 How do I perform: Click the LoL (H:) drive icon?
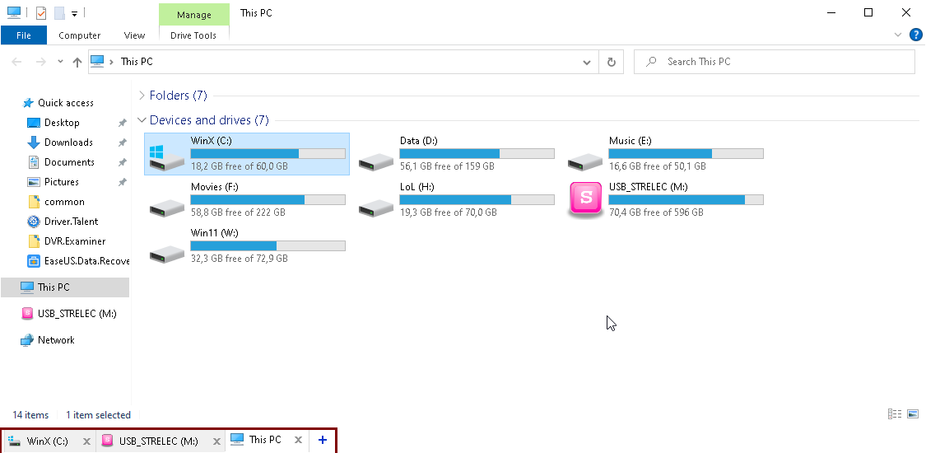pyautogui.click(x=375, y=206)
